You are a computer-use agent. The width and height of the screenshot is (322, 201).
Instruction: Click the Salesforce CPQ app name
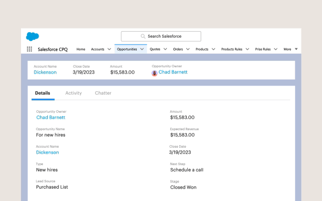point(53,49)
